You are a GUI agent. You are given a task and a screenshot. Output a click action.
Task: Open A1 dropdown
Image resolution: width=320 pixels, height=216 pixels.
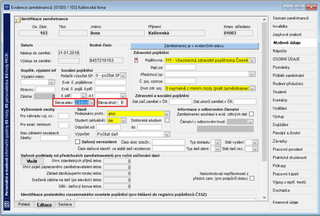click(123, 96)
